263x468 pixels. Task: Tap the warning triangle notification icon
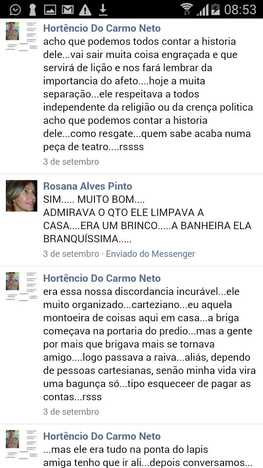85,10
